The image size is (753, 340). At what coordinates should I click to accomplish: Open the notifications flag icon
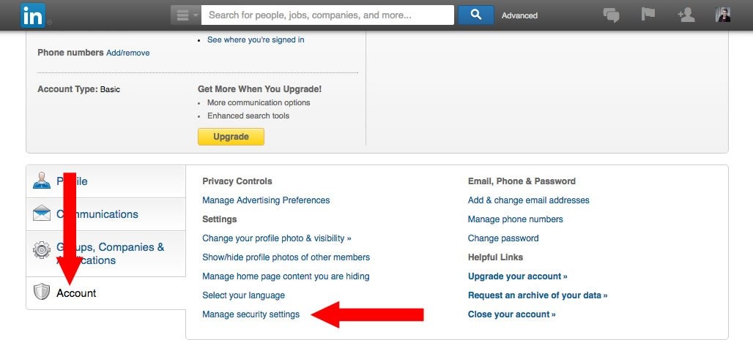tap(648, 15)
